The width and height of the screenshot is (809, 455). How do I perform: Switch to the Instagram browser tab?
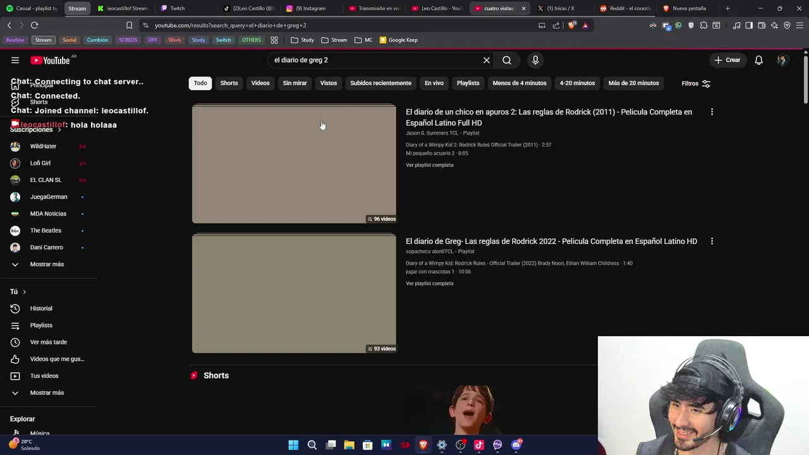coord(312,8)
